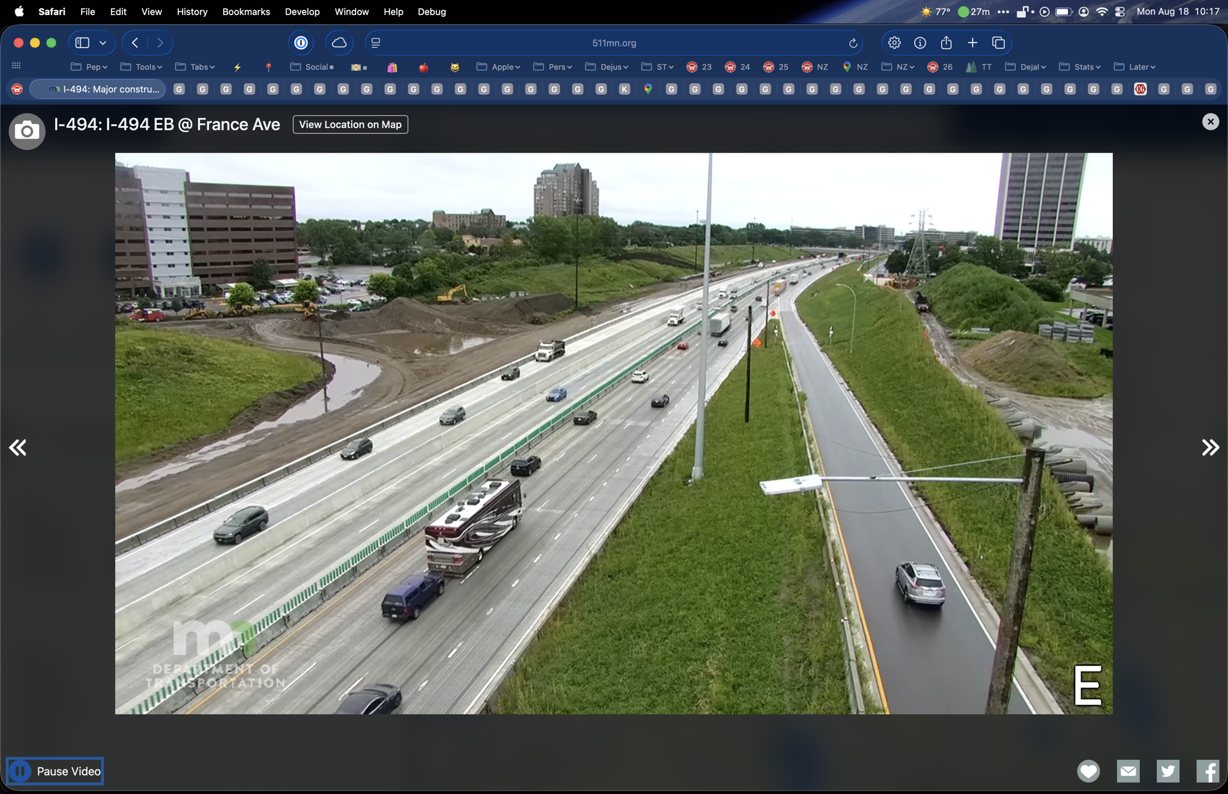This screenshot has width=1228, height=794.
Task: Click the 511mn.org address field
Action: pyautogui.click(x=613, y=43)
